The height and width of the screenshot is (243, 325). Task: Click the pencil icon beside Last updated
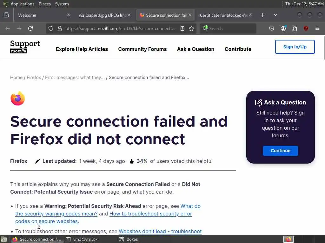pos(37,161)
